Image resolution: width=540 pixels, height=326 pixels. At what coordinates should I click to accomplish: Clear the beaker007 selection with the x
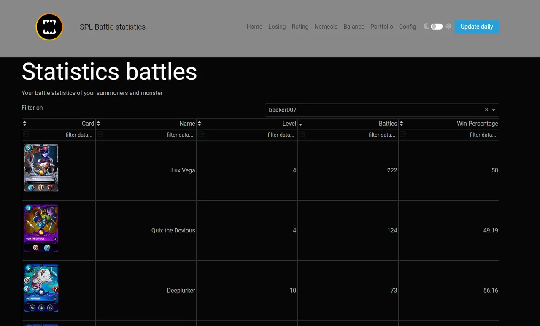[x=486, y=110]
